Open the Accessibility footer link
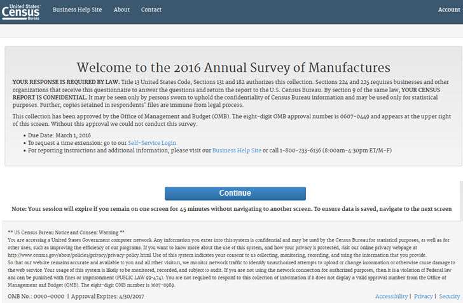This screenshot has height=303, width=463. pyautogui.click(x=391, y=296)
